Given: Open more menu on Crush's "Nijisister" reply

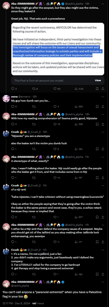Looking at the screenshot, I should 103,132.
